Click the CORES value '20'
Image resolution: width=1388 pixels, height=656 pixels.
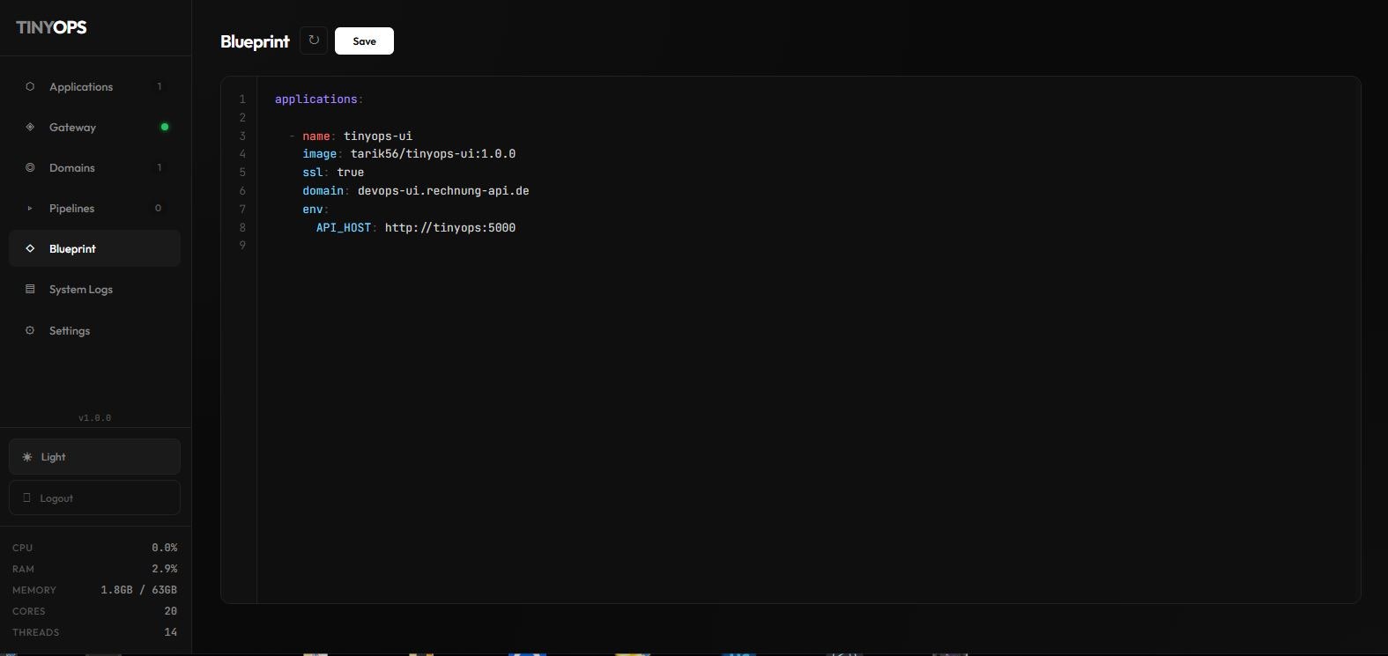point(171,611)
